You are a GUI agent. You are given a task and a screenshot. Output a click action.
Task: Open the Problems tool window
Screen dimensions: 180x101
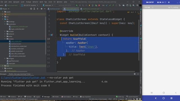(12, 97)
